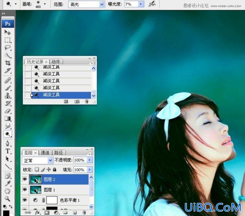Select the Magic Wand tool
The image size is (245, 216).
pyautogui.click(x=7, y=55)
